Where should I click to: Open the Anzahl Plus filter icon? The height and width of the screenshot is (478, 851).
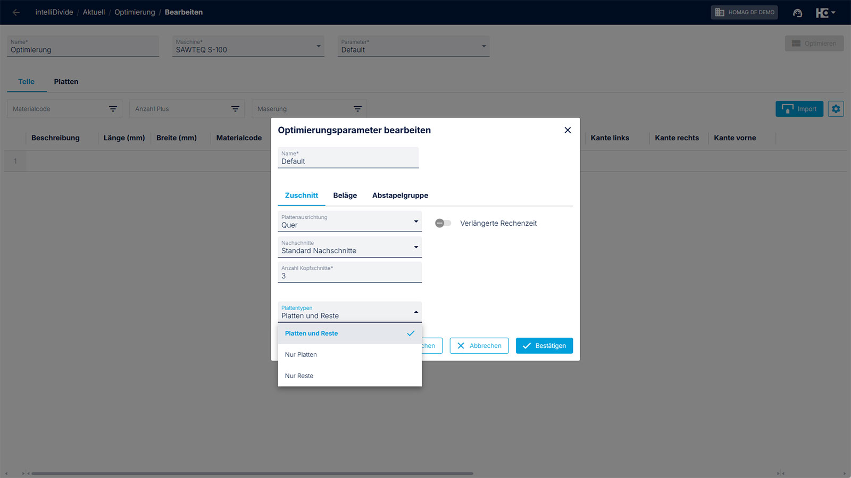(235, 109)
